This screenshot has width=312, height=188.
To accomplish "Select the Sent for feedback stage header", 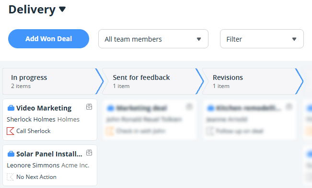I will point(153,81).
